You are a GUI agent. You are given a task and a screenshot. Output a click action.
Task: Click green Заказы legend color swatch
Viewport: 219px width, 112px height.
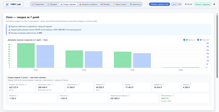[187, 40]
